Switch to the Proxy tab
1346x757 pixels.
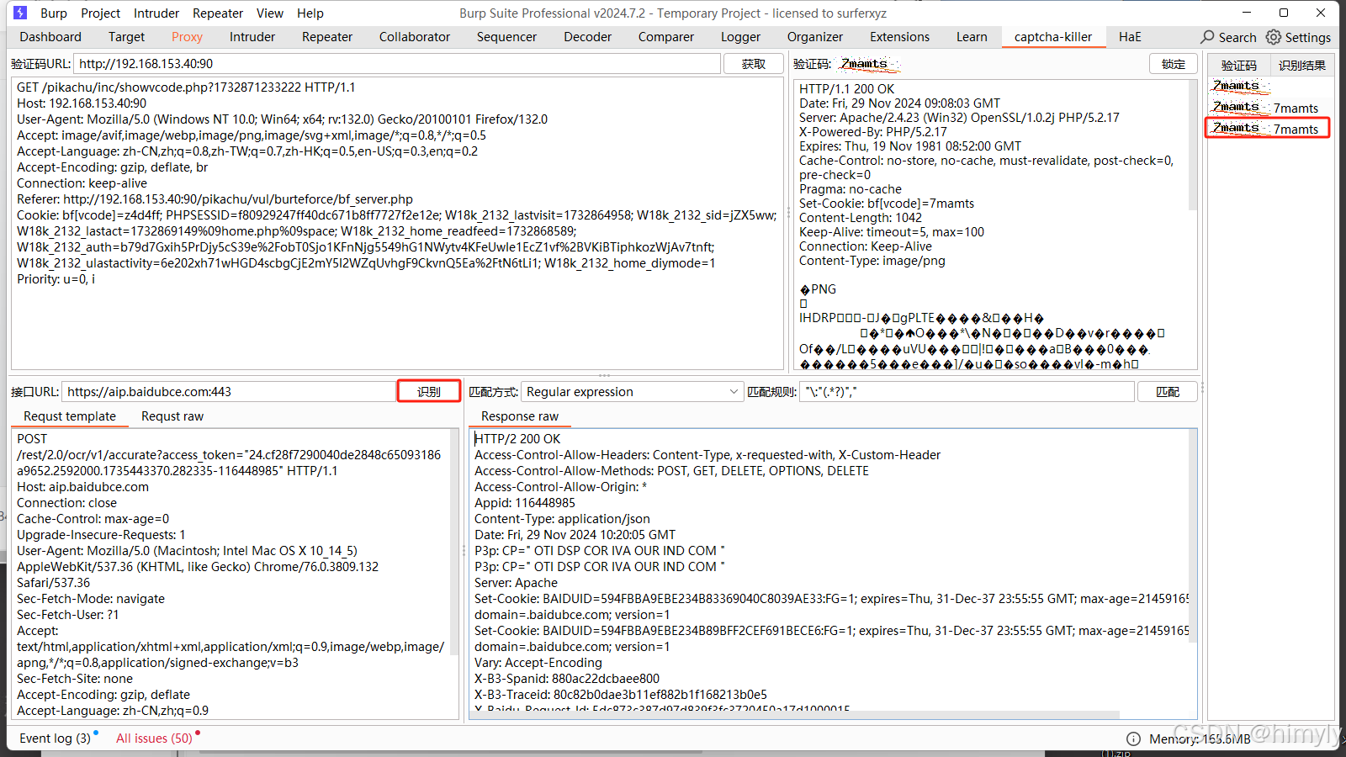click(187, 37)
